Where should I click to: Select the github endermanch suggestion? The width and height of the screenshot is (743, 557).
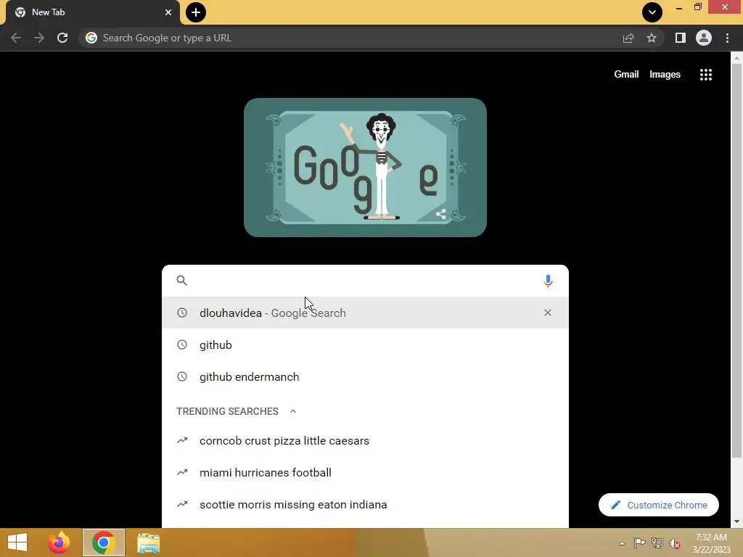tap(366, 377)
